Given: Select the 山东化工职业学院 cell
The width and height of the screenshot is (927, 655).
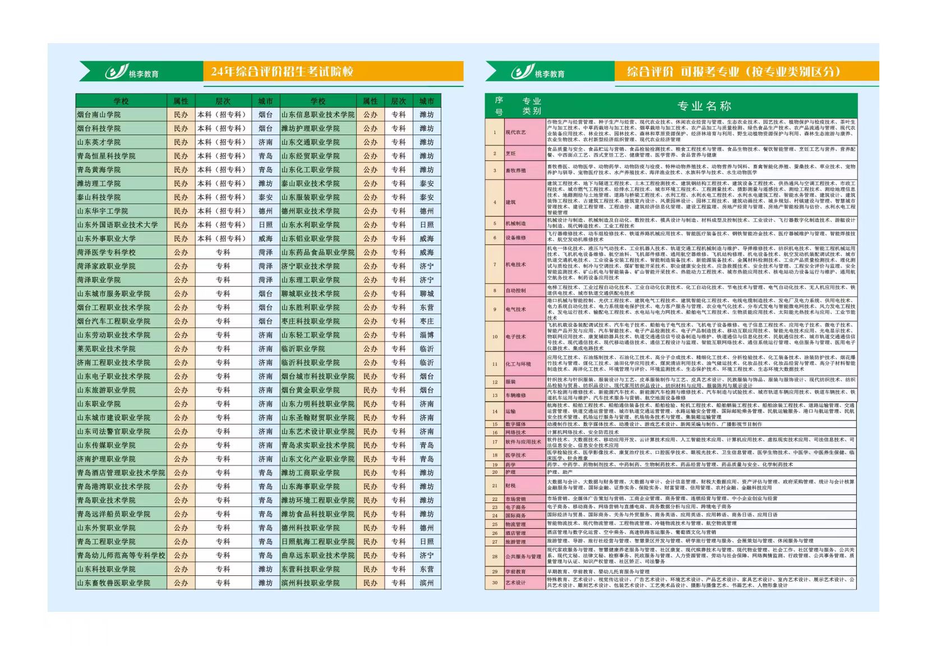Looking at the screenshot, I should (318, 169).
